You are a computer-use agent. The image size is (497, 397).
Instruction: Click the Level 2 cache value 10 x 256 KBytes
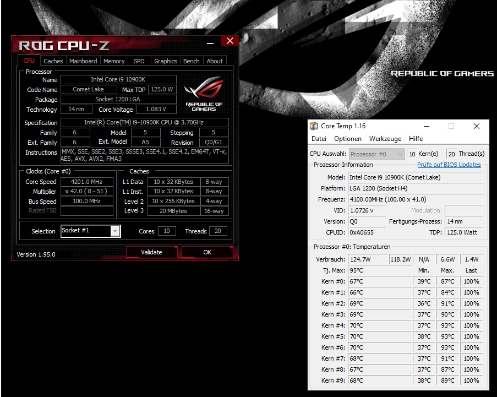click(173, 201)
